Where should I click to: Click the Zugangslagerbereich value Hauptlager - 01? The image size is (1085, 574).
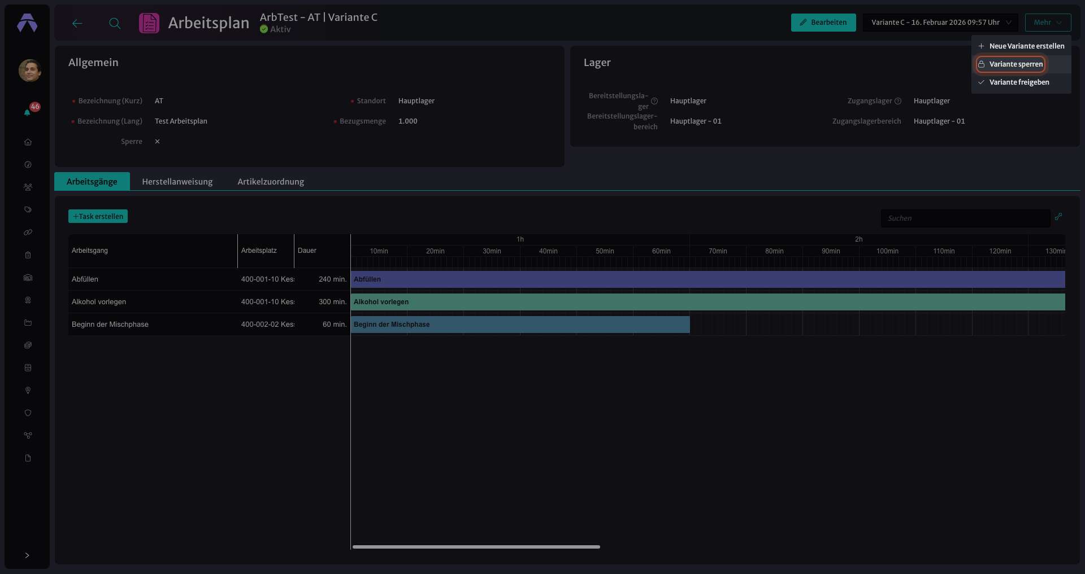[939, 121]
